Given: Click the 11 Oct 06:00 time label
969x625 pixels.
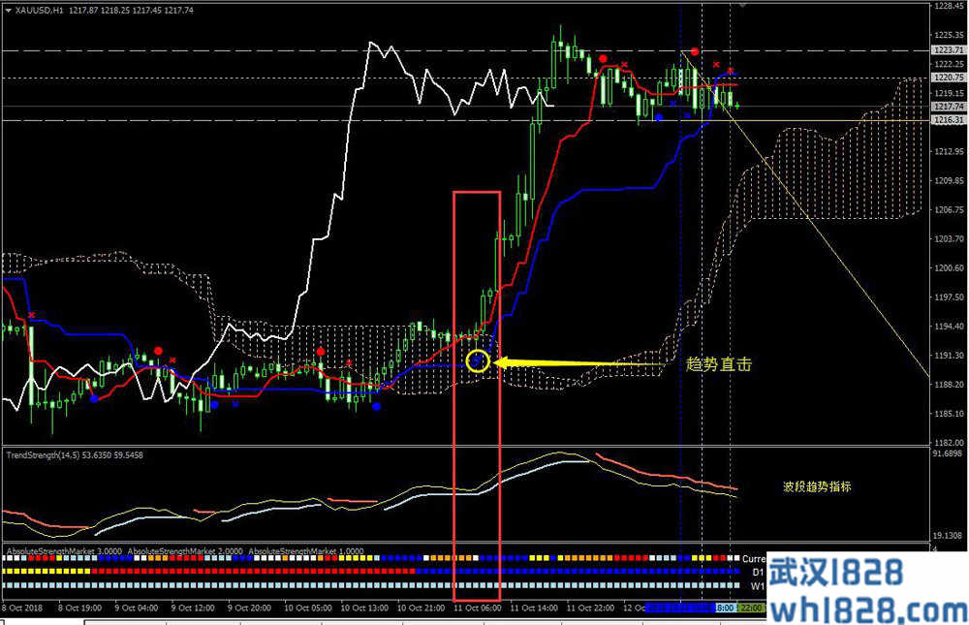Looking at the screenshot, I should tap(477, 608).
